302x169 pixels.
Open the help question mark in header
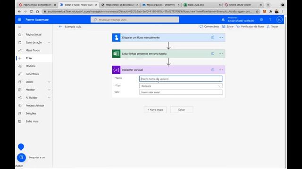(x=270, y=20)
